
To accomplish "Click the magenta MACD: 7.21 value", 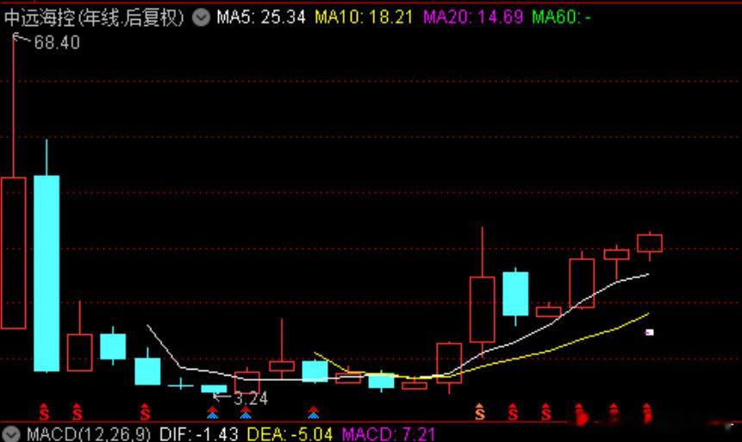I will [389, 434].
